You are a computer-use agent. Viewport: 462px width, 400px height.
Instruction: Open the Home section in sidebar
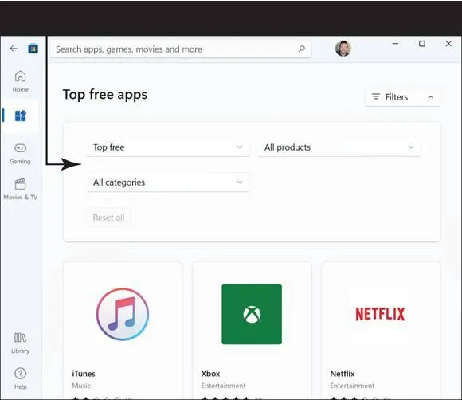pyautogui.click(x=21, y=81)
